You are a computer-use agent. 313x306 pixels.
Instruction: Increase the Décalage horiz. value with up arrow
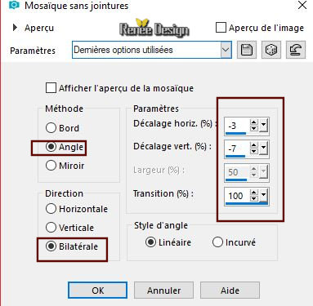click(254, 123)
